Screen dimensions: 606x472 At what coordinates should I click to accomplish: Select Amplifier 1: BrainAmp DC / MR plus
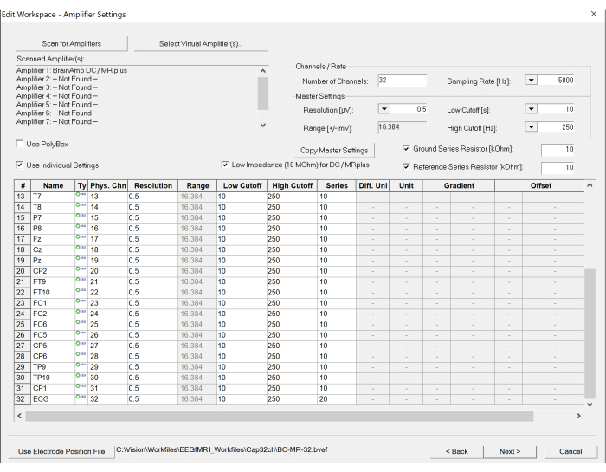point(72,70)
